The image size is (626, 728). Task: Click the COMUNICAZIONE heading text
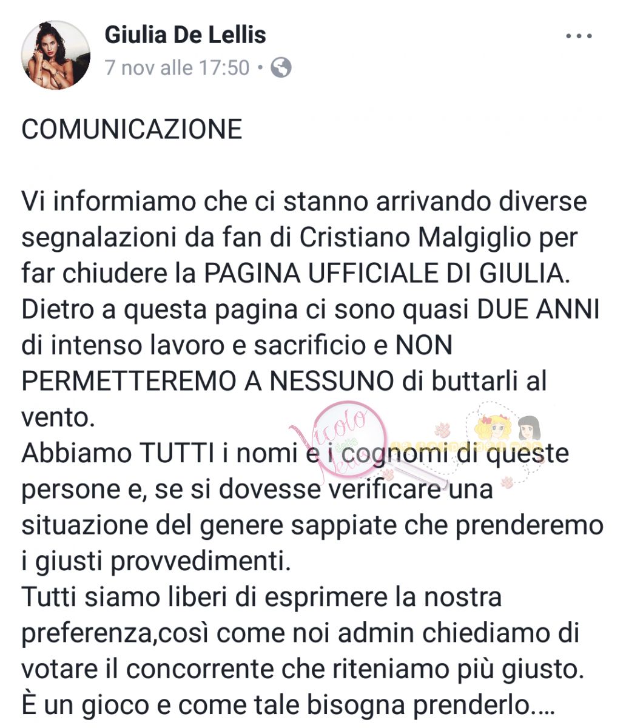click(132, 129)
